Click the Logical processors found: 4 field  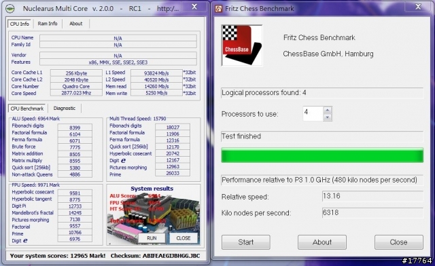tap(322, 93)
